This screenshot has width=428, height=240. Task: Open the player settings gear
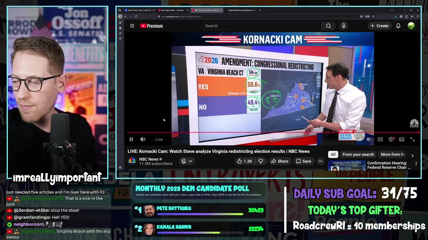pos(391,139)
